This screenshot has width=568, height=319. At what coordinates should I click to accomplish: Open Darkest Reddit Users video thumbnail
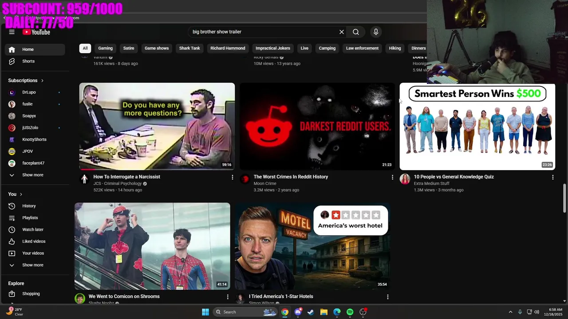point(317,126)
